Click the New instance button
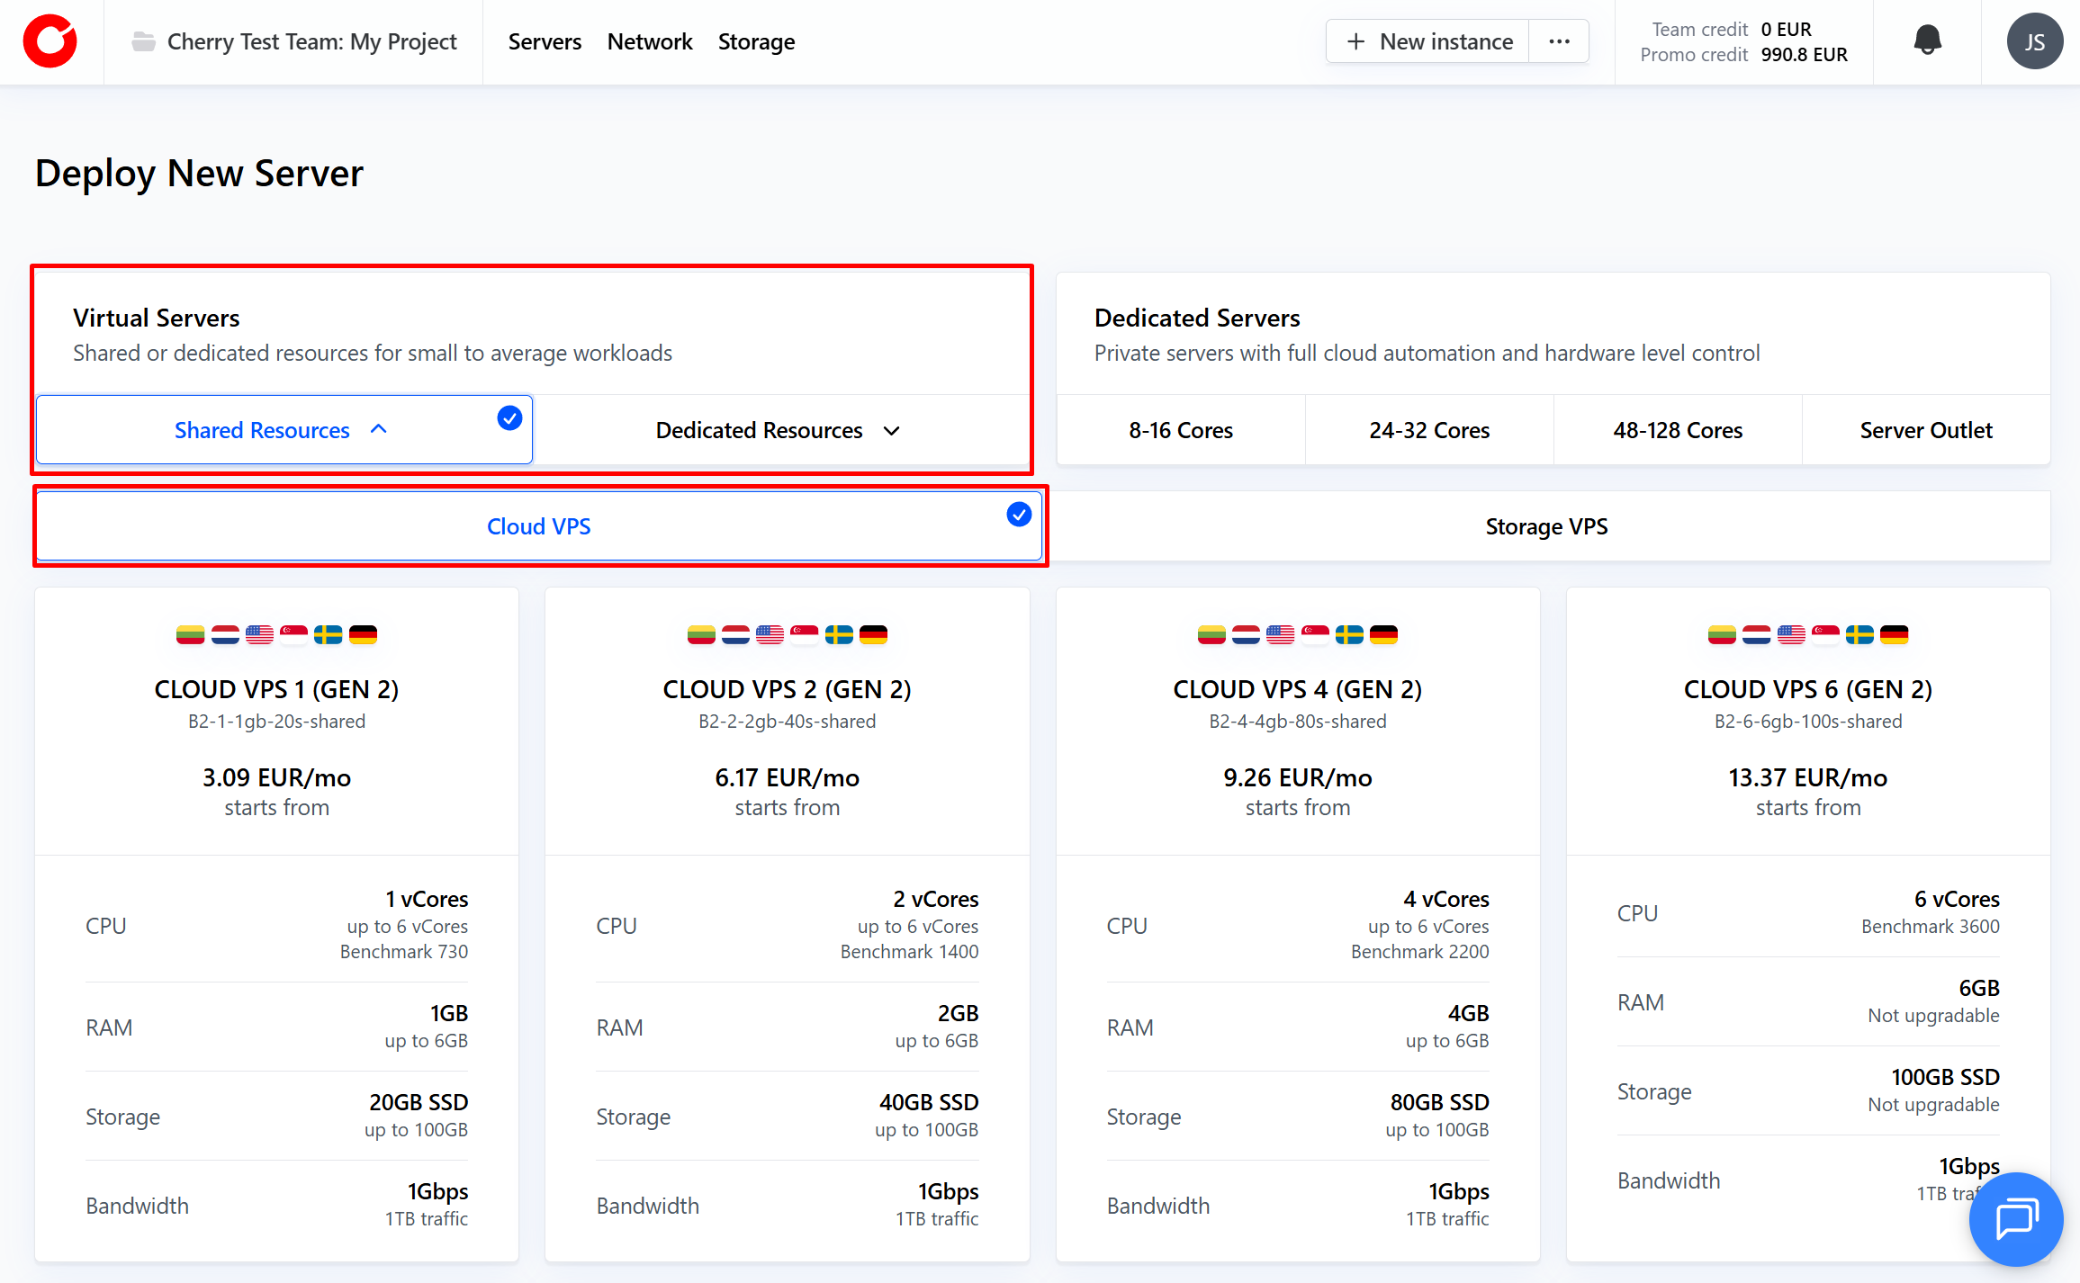 (1445, 41)
